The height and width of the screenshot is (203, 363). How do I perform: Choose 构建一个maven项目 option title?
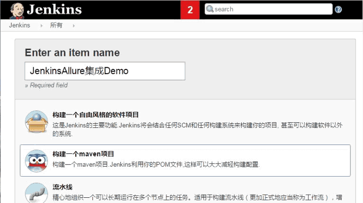tap(83, 154)
